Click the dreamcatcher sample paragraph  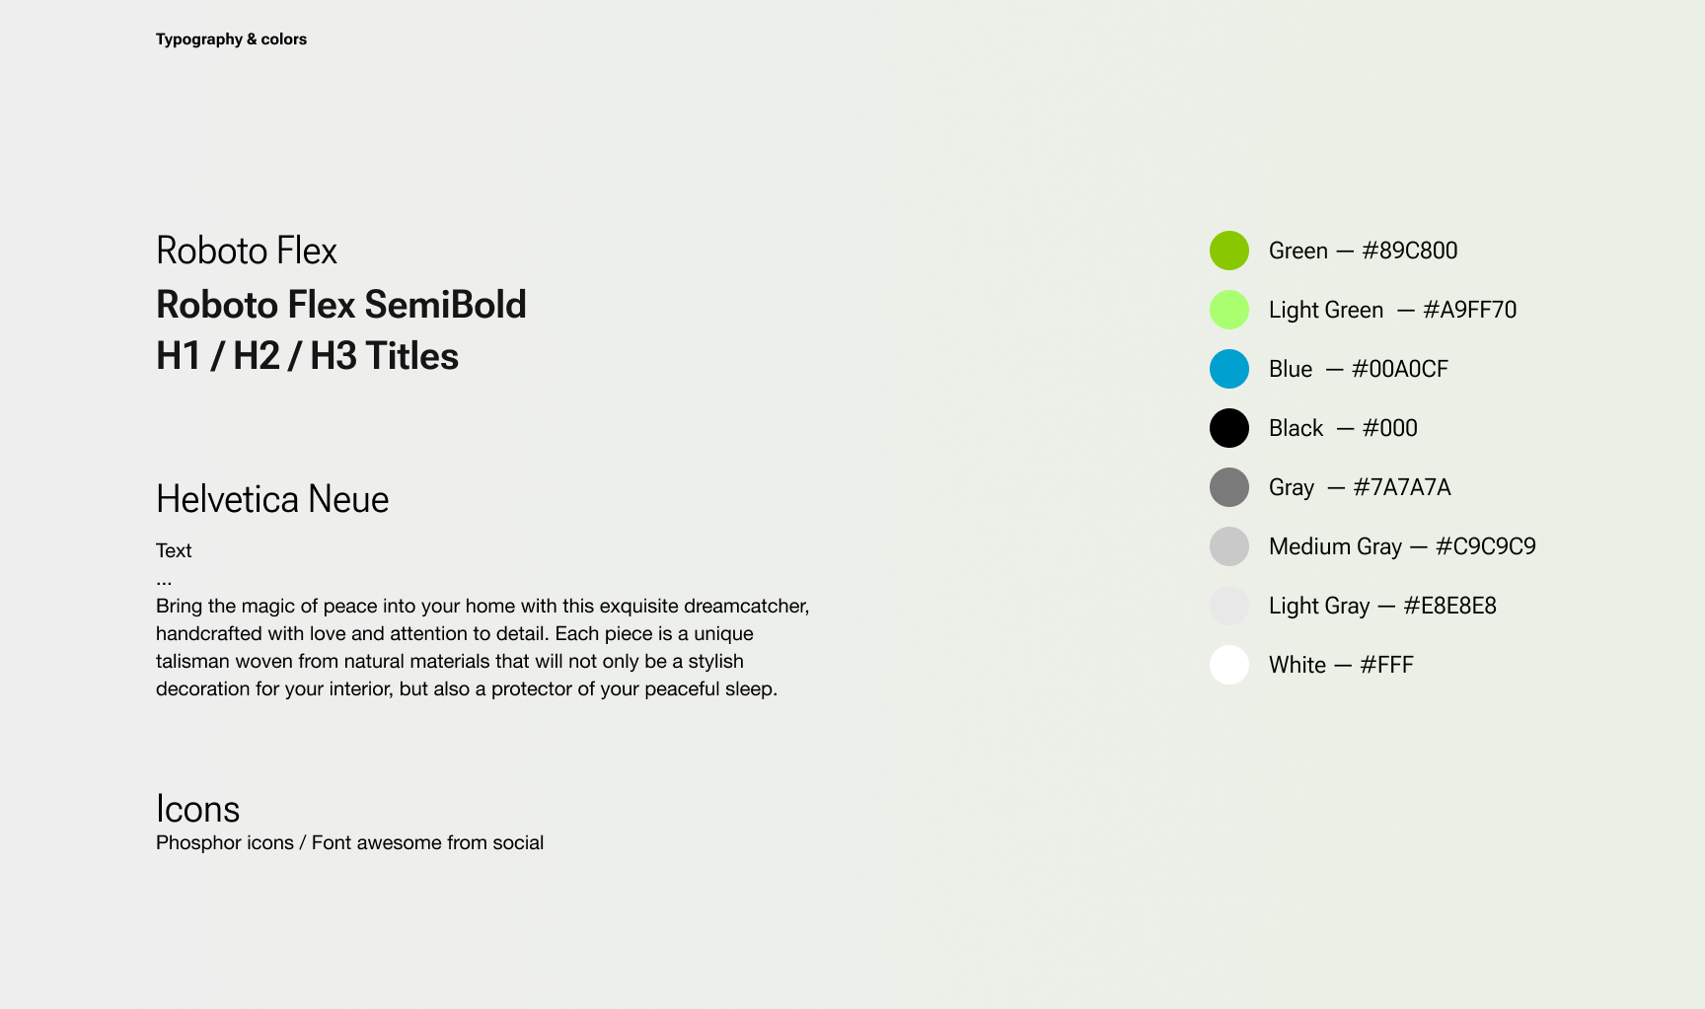point(482,647)
